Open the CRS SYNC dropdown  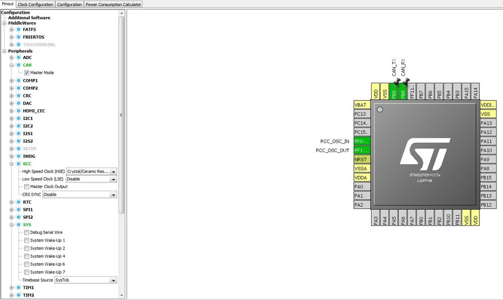tap(80, 195)
